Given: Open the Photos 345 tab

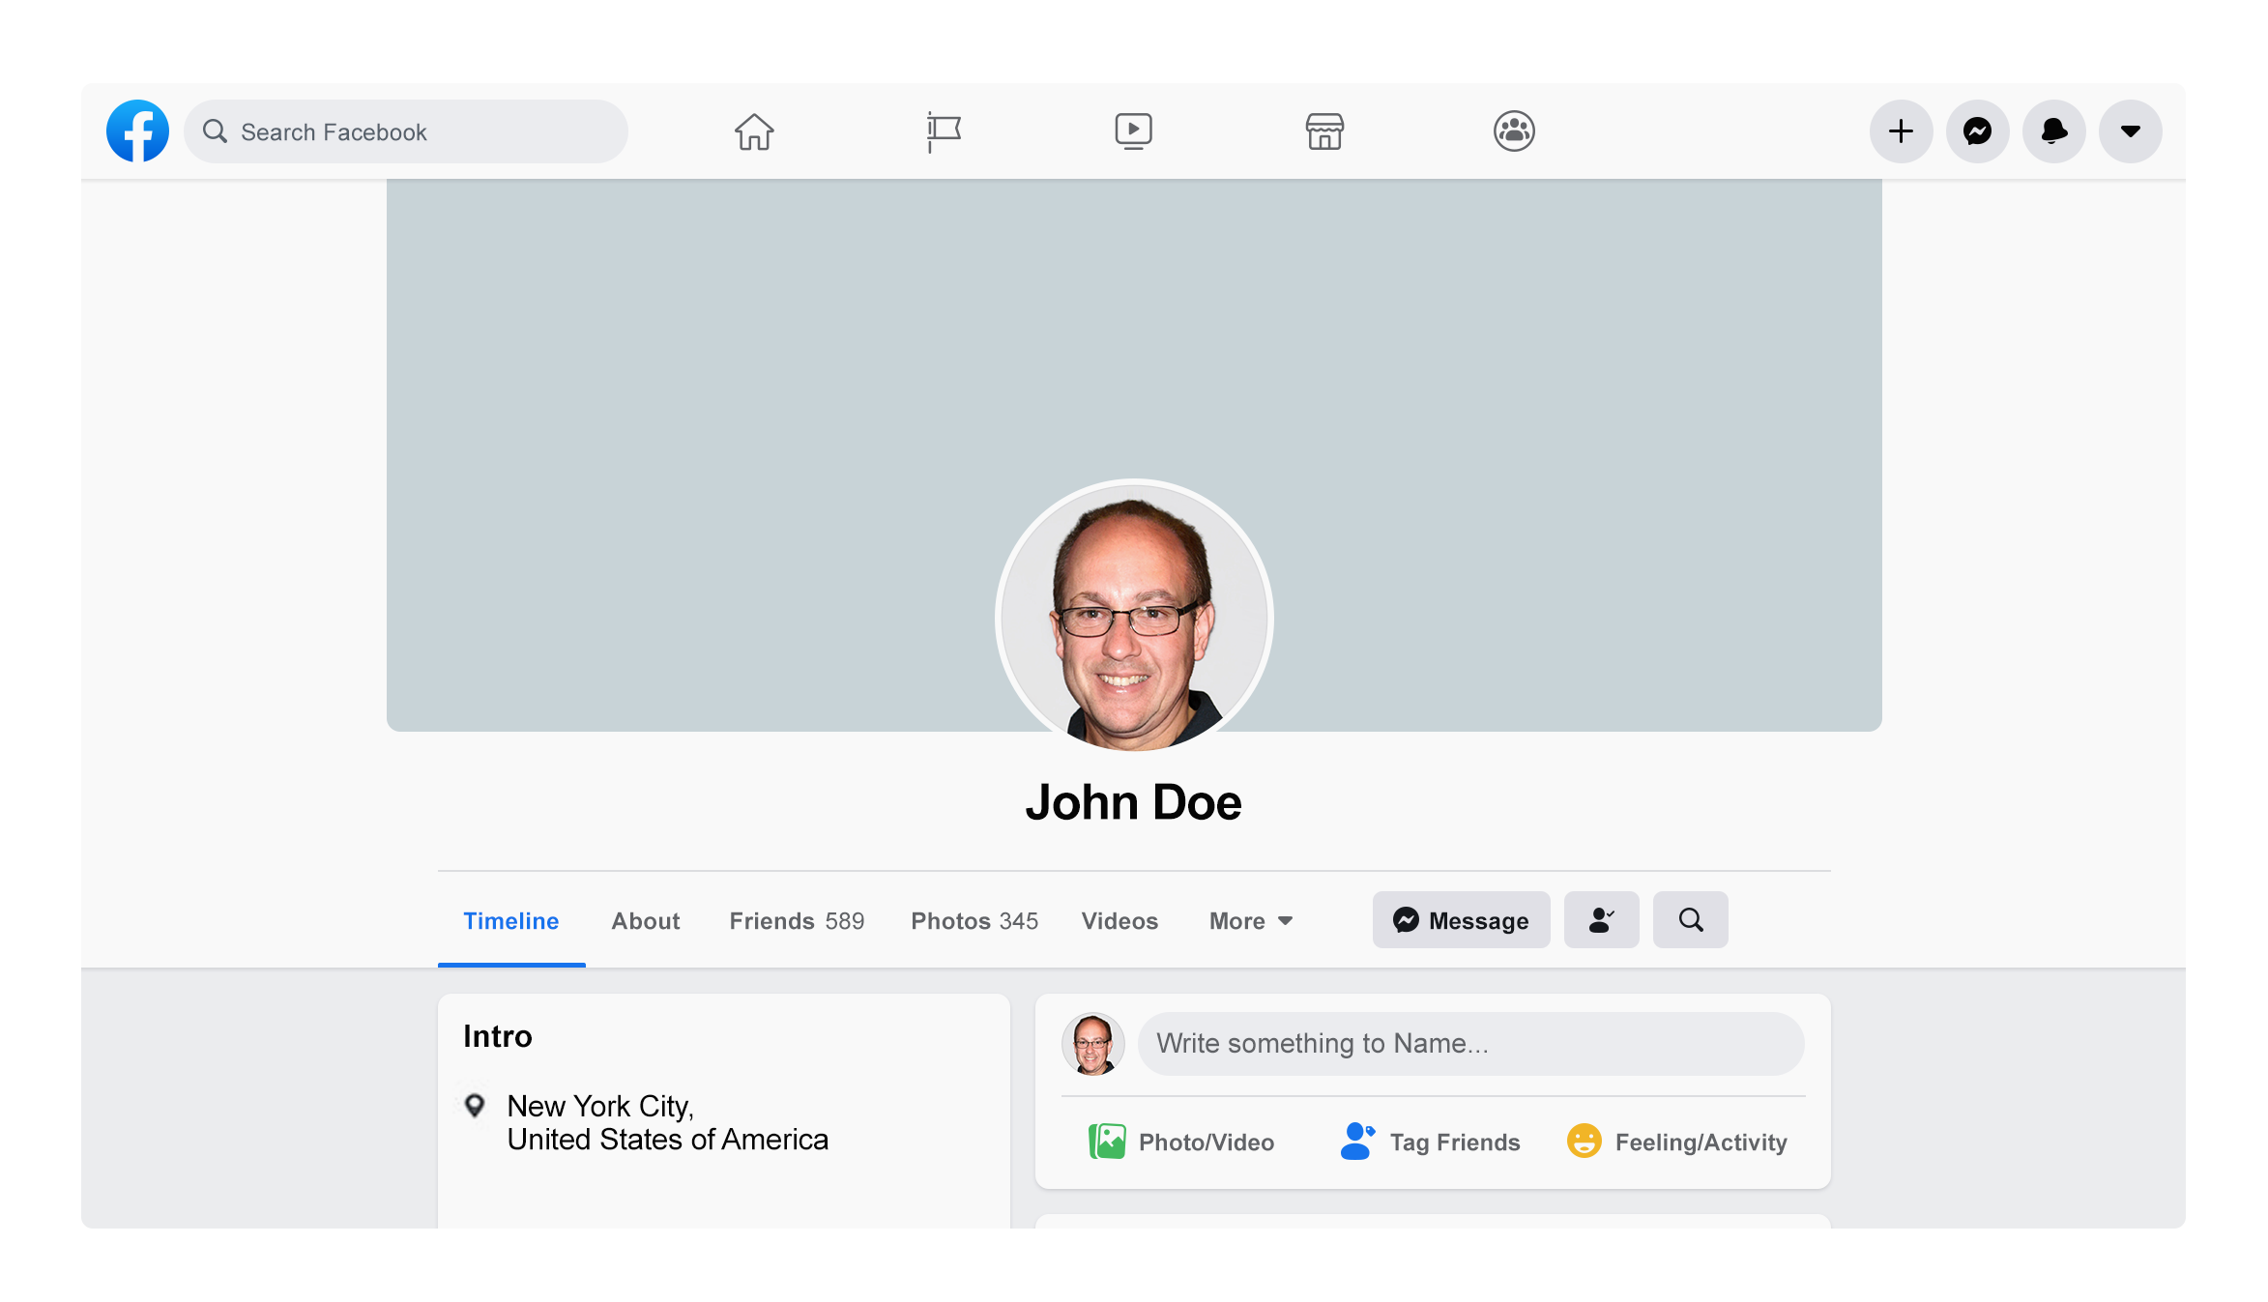Looking at the screenshot, I should 974,921.
